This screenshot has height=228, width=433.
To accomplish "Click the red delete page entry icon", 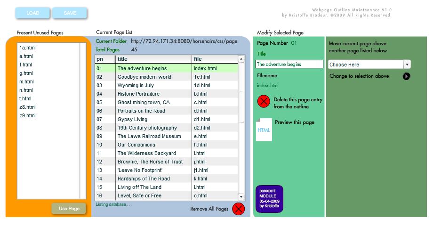I will (264, 101).
